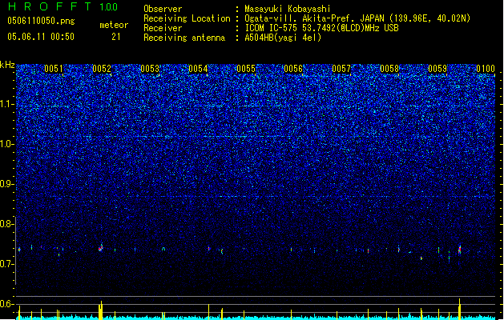Click the 1.1 frequency axis label

pyautogui.click(x=6, y=104)
